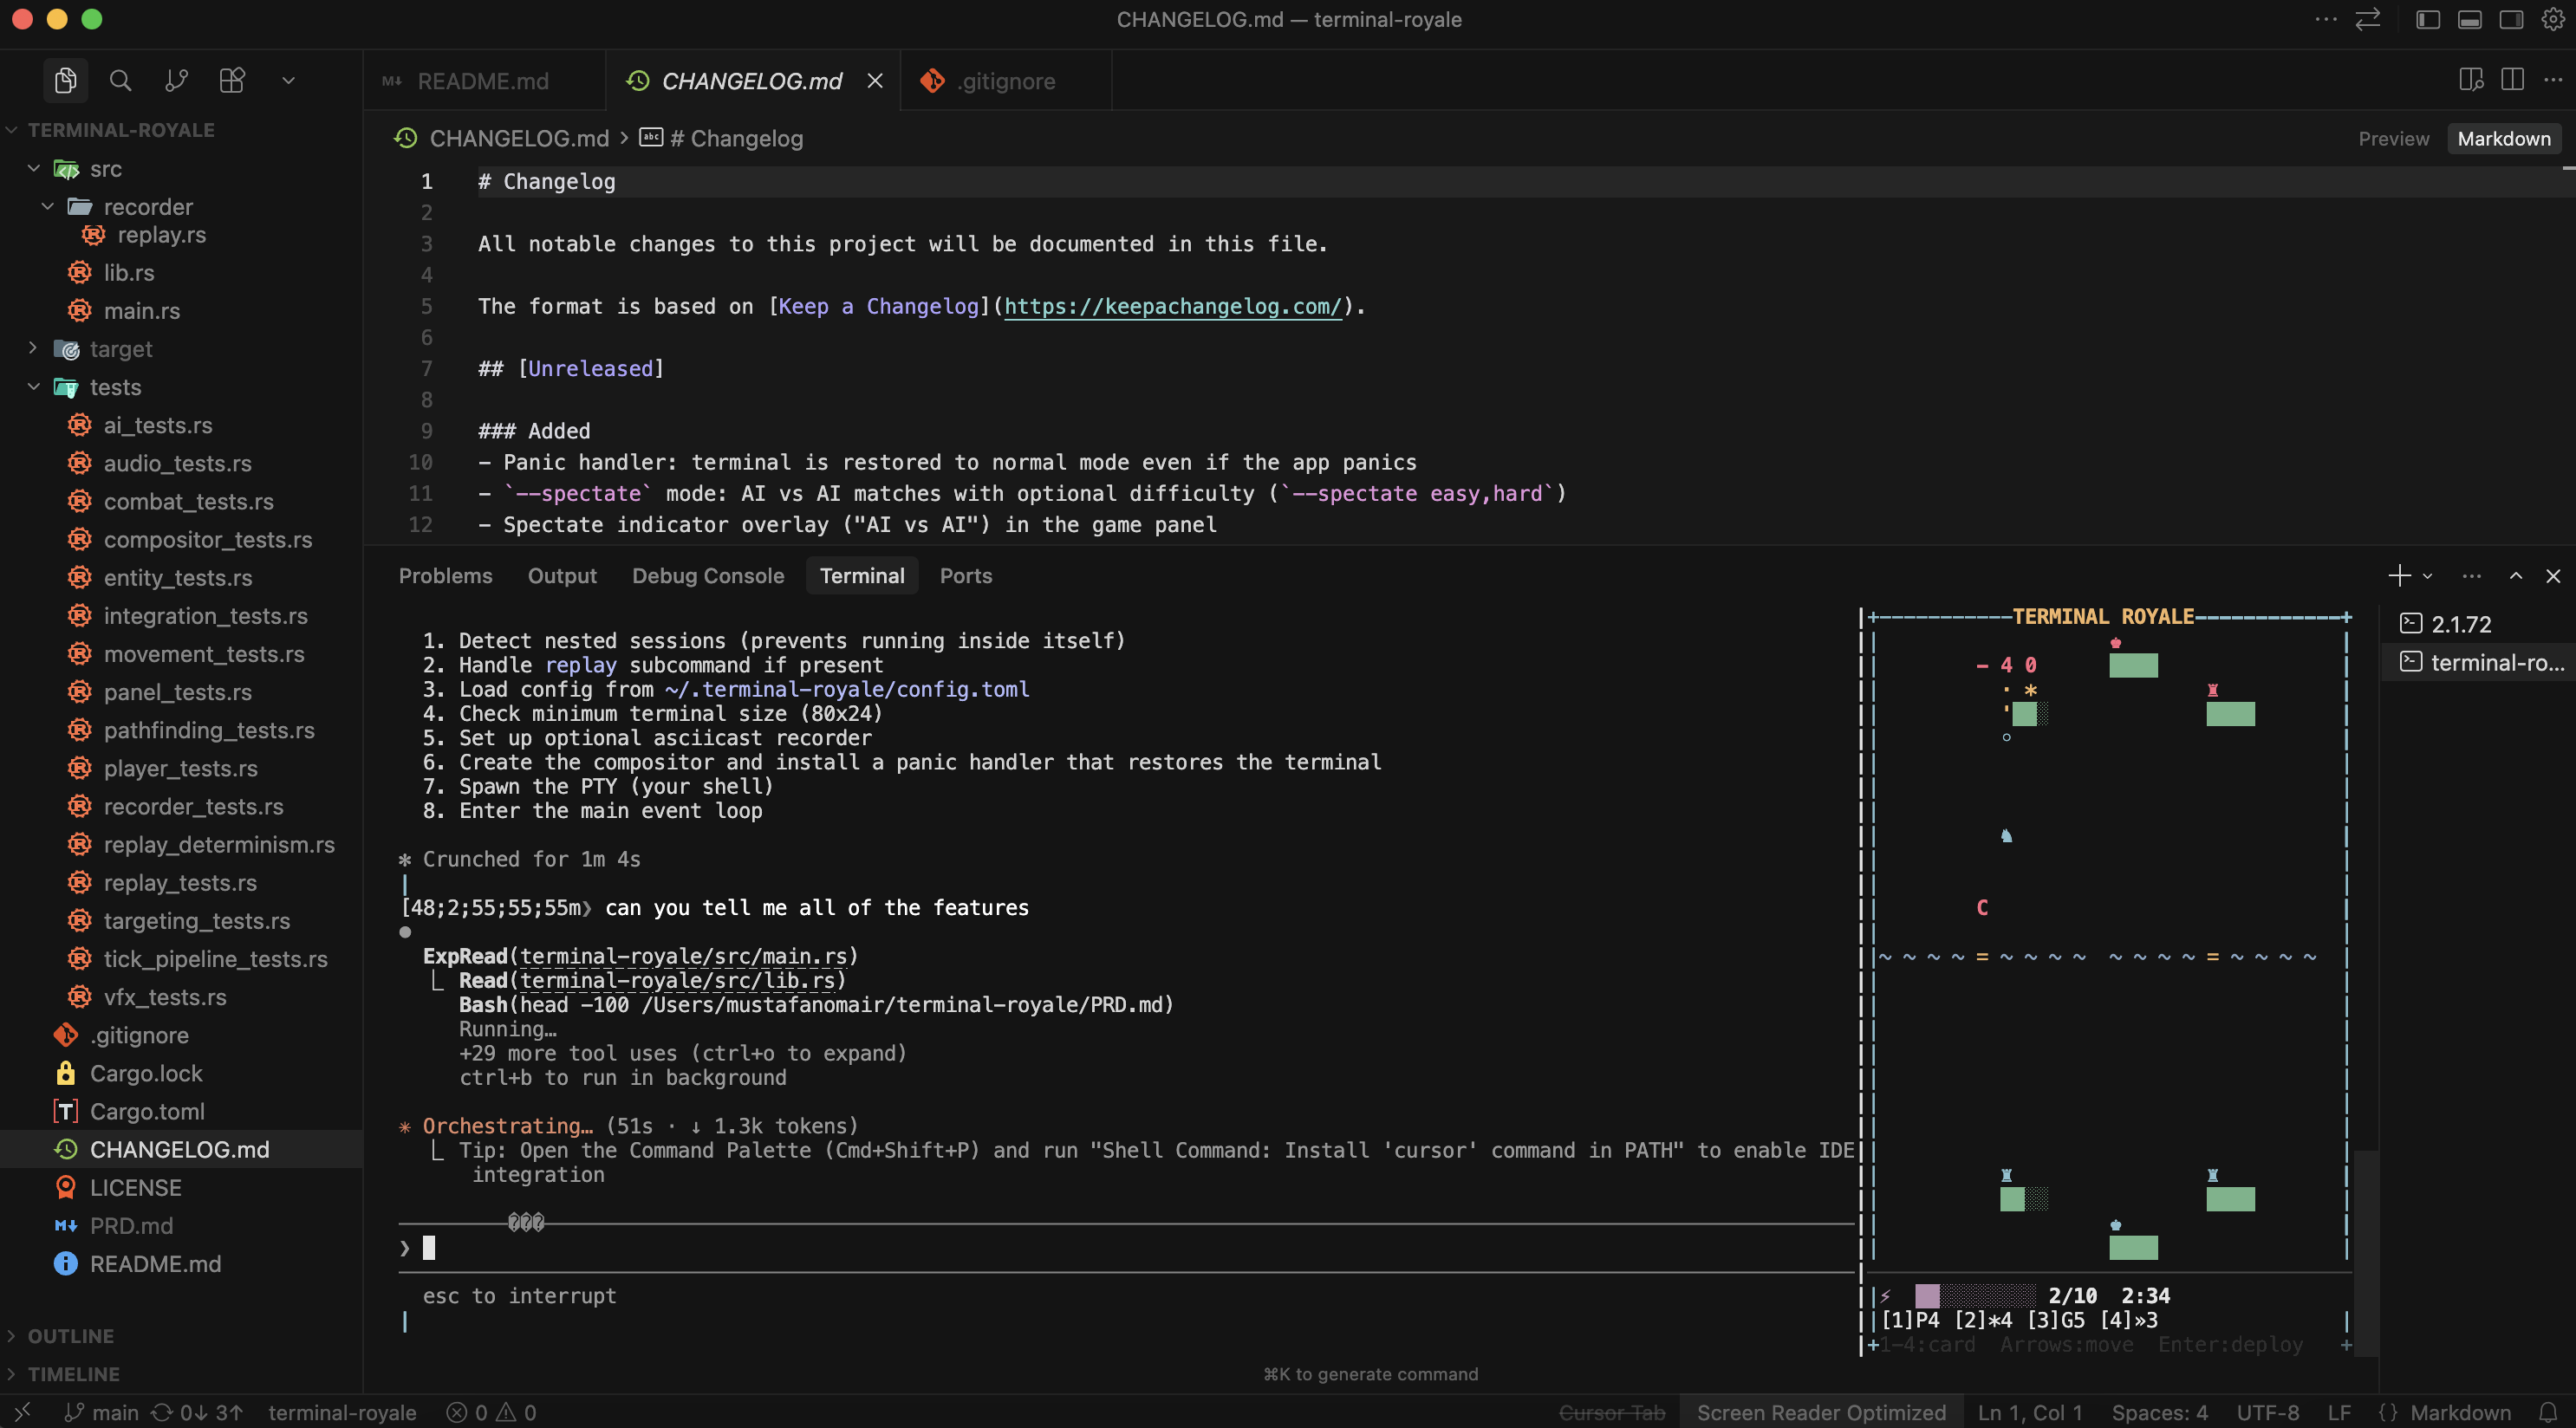Click the main branch in the status bar

coord(103,1412)
